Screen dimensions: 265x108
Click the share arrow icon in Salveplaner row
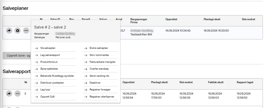(9, 31)
